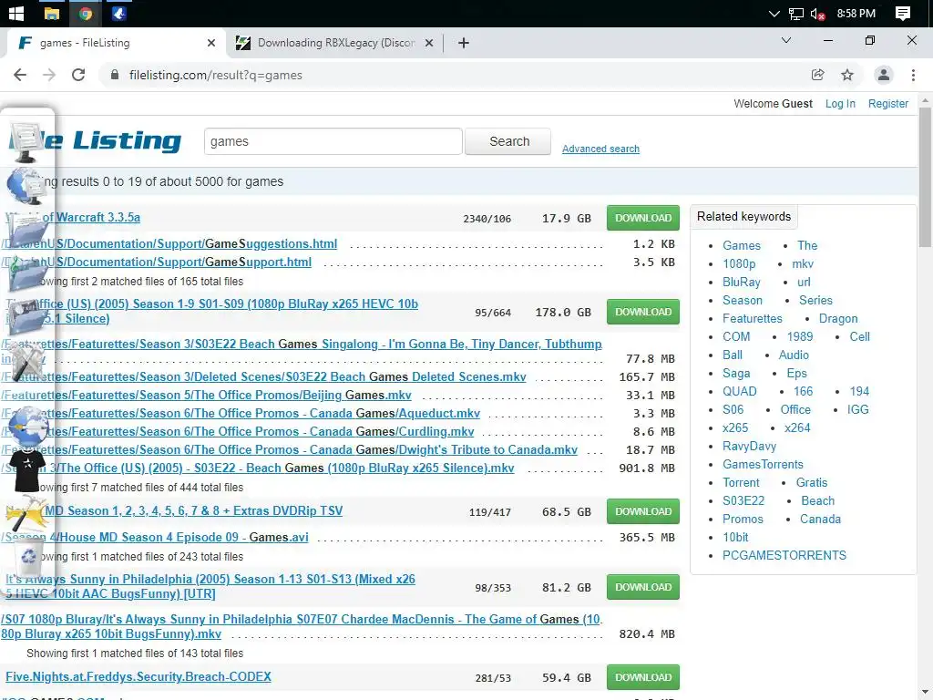
Task: Click the Dragon related keyword
Action: pos(838,318)
